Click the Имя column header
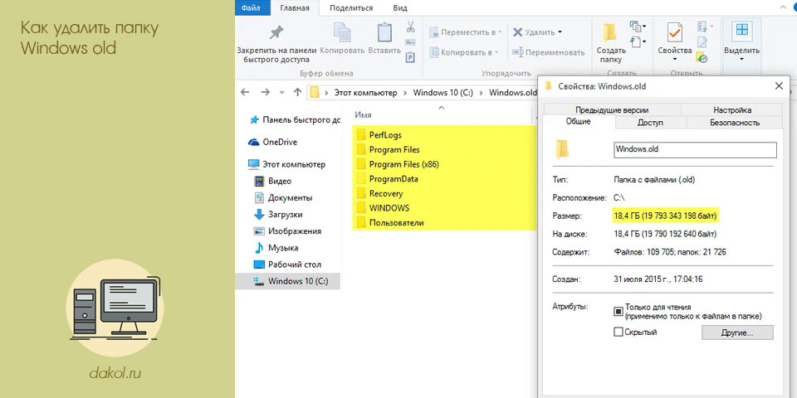The width and height of the screenshot is (797, 398). click(363, 115)
